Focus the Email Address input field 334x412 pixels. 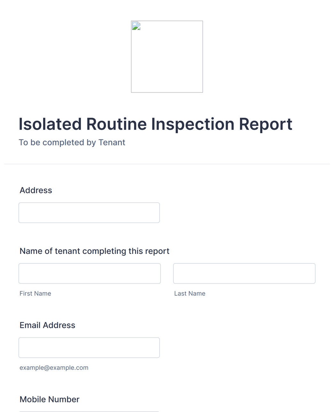pos(89,348)
